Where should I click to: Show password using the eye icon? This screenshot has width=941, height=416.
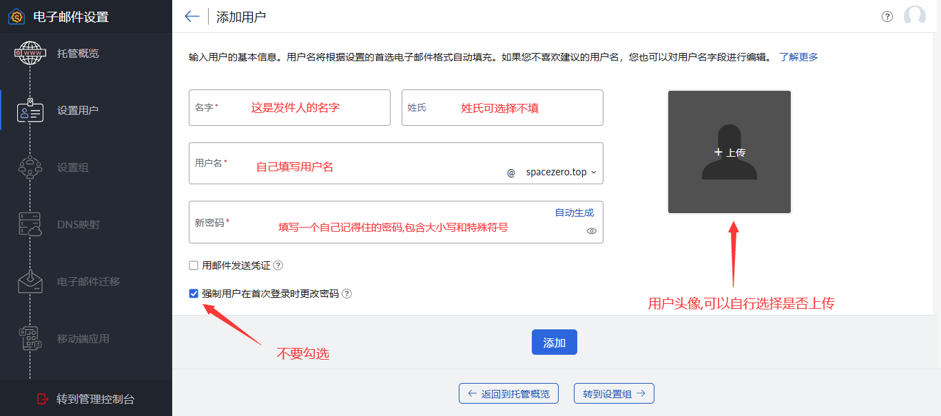[x=591, y=231]
